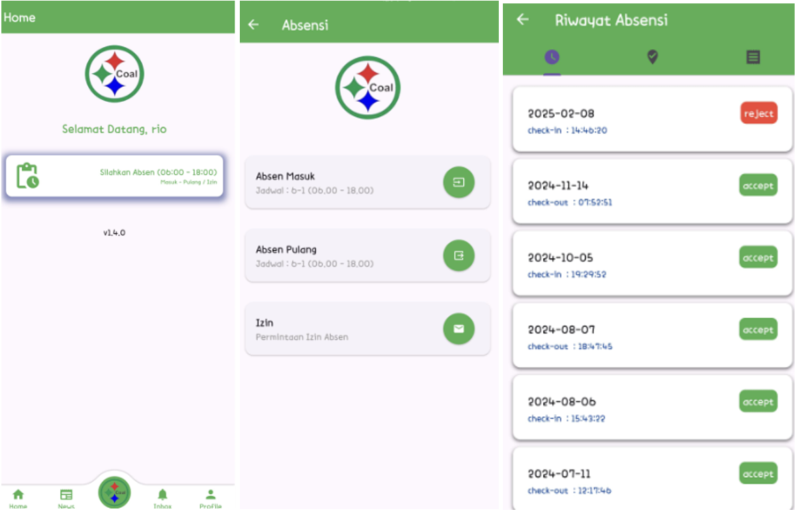Click the accept badge on 2024-07-11 entry
Screen dimensions: 796x516
coord(758,474)
